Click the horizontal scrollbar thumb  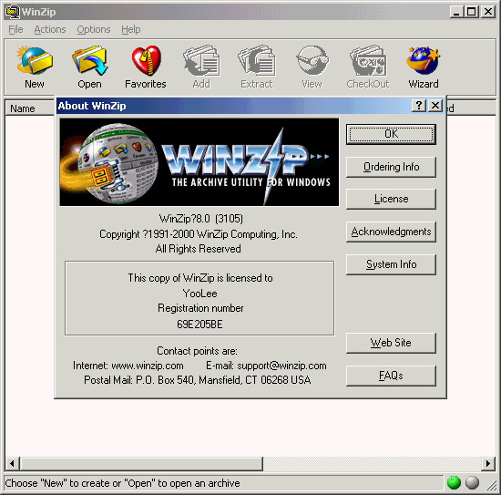(141, 463)
